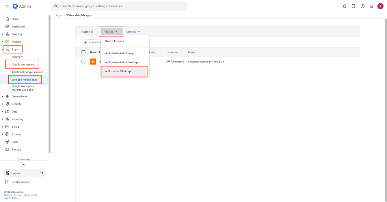Open the Add app dropdown
This screenshot has height=202, width=387.
coord(111,32)
